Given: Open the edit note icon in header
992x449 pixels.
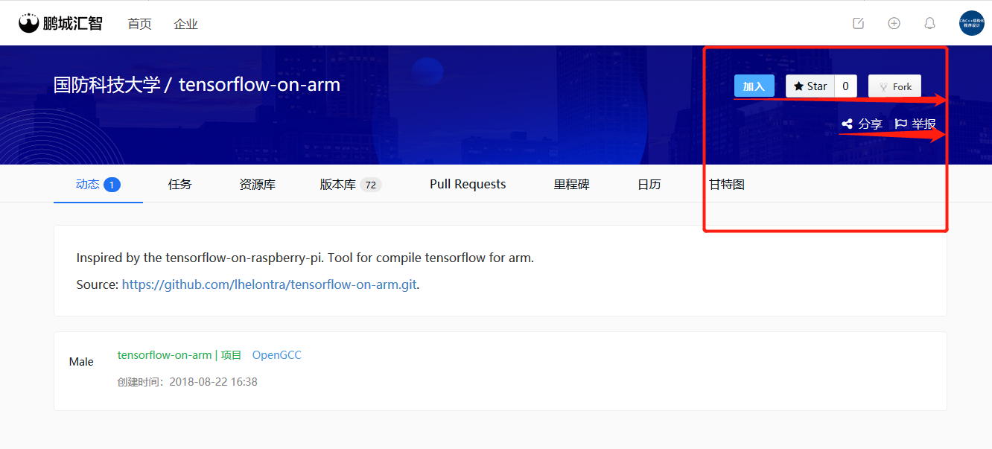Looking at the screenshot, I should [x=858, y=23].
